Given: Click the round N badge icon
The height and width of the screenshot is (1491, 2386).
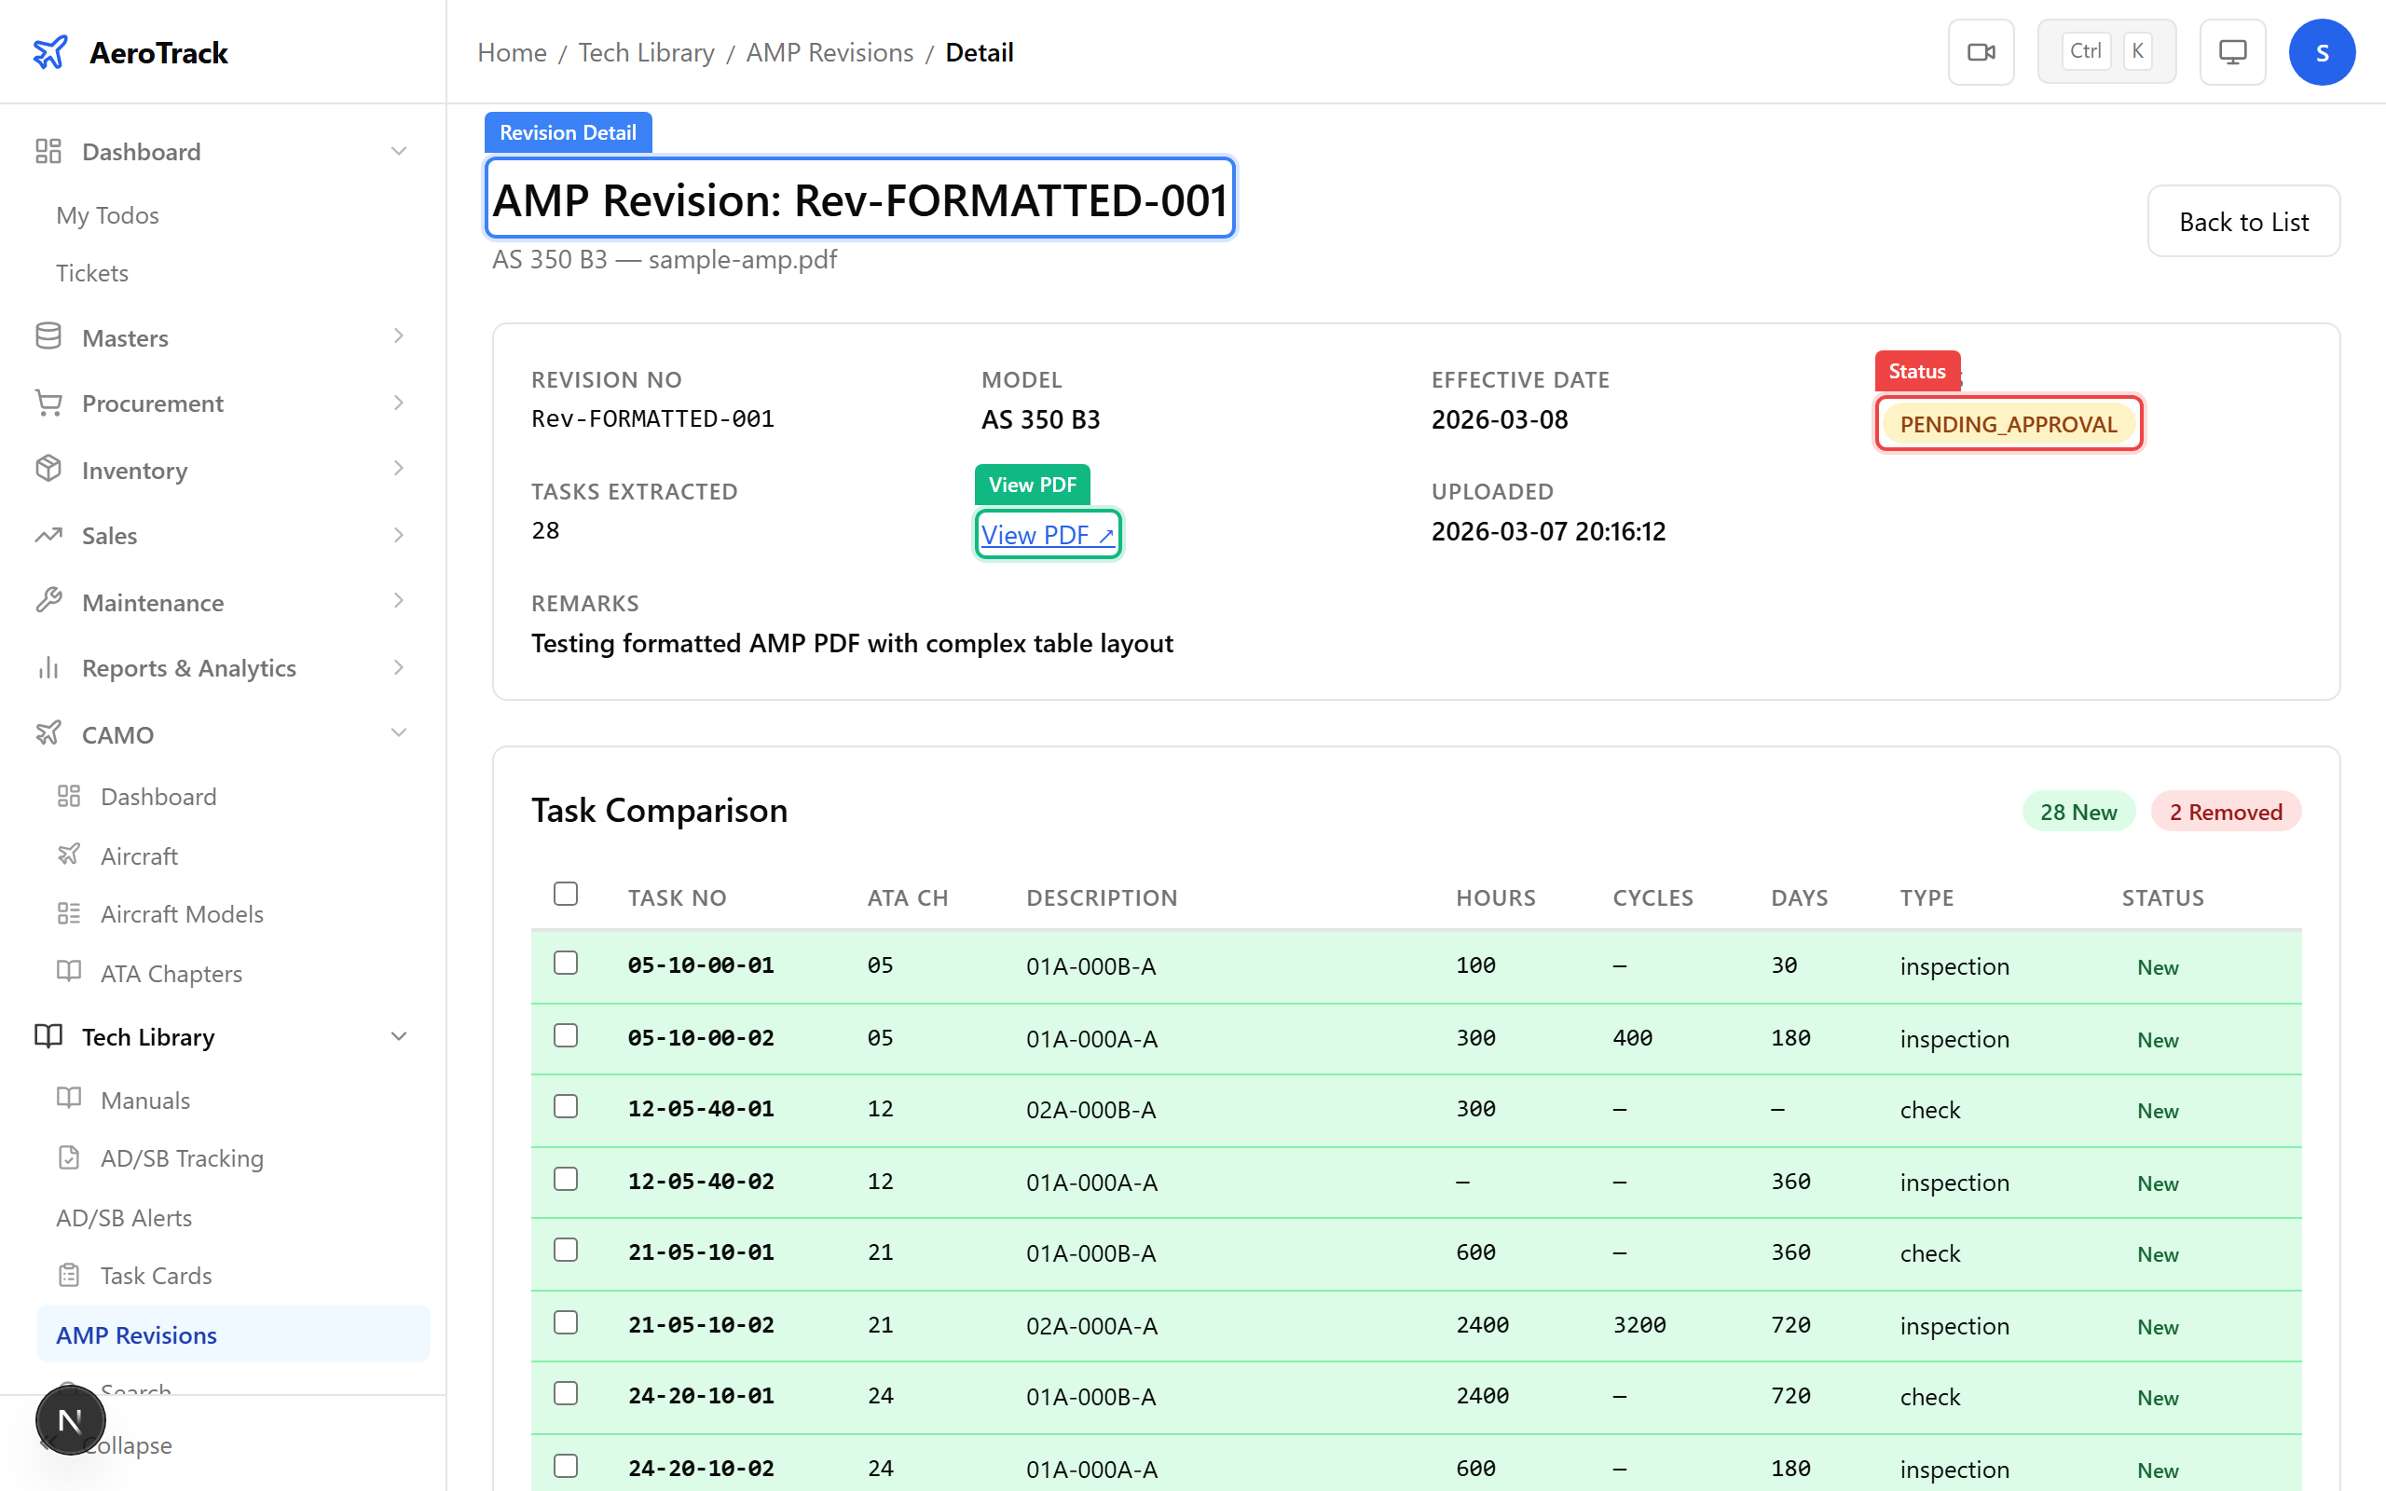Looking at the screenshot, I should [x=70, y=1420].
